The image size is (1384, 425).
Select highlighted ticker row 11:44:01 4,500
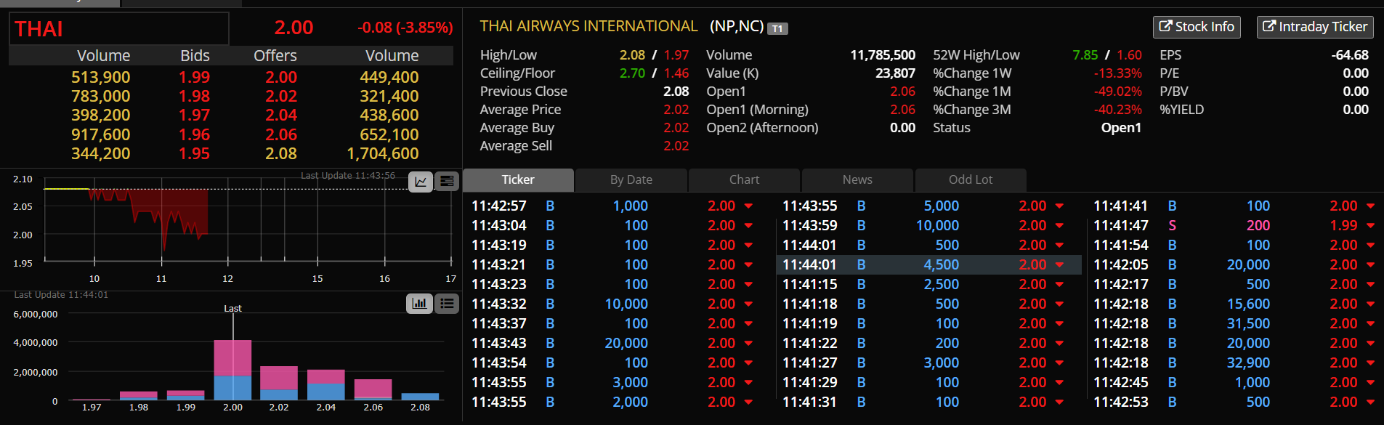tap(928, 265)
